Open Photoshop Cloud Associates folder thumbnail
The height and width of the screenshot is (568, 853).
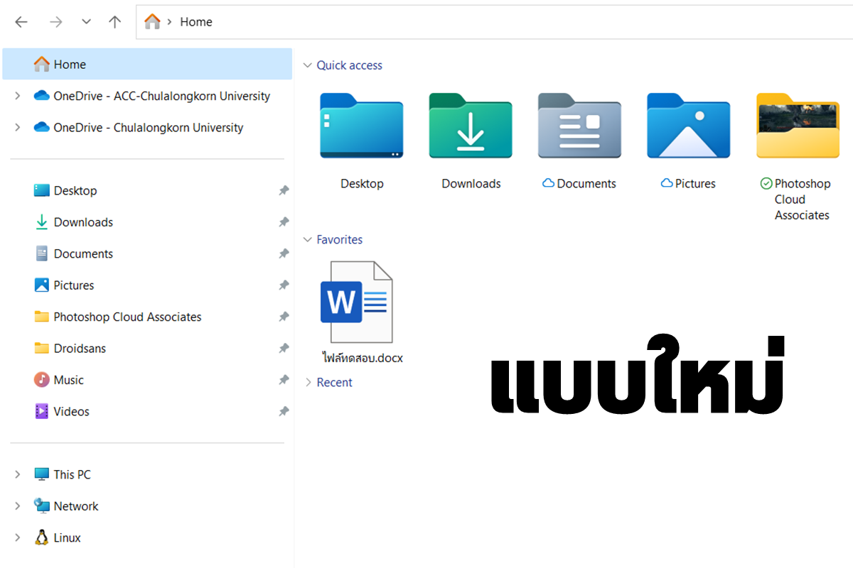798,126
